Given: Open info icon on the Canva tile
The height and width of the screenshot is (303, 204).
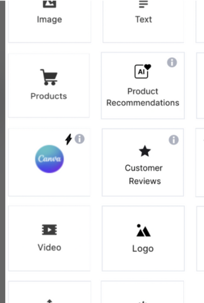Looking at the screenshot, I should coord(80,139).
